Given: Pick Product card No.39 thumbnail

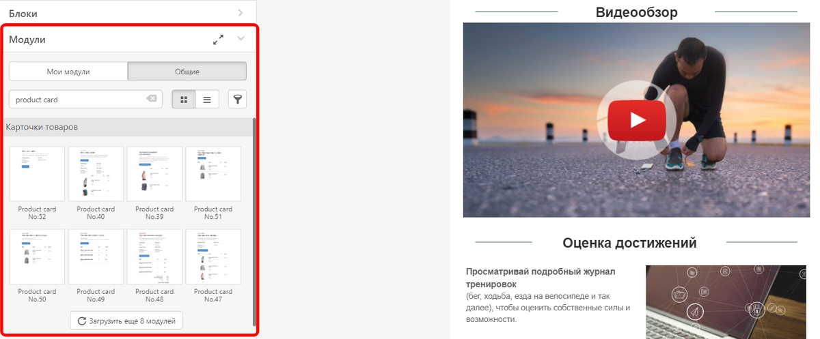Looking at the screenshot, I should click(154, 174).
